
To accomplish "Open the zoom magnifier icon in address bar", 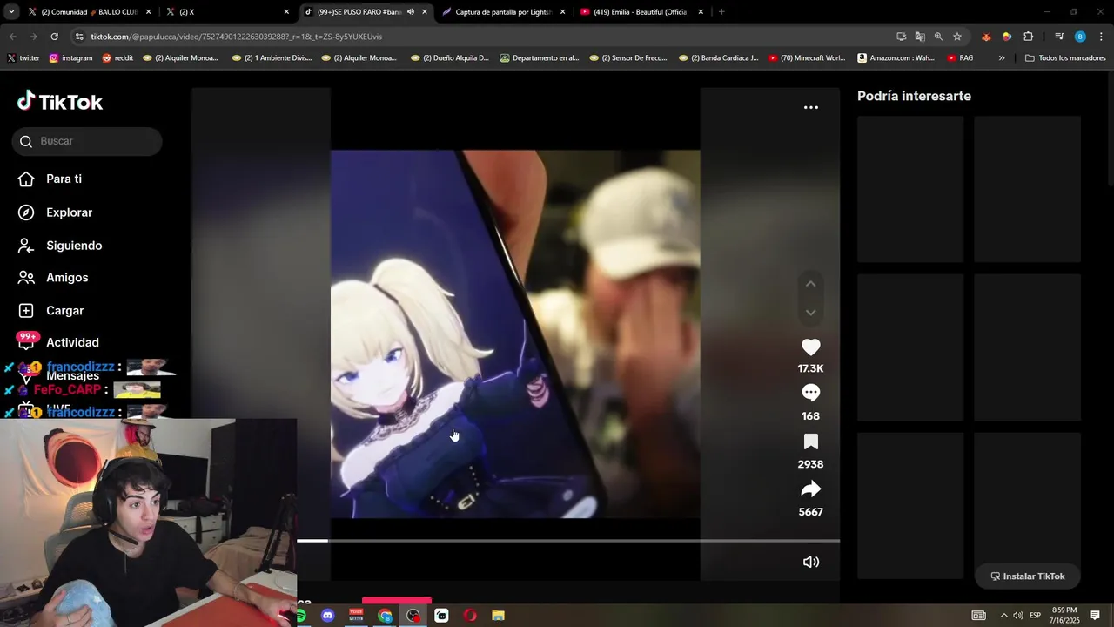I will pos(938,37).
